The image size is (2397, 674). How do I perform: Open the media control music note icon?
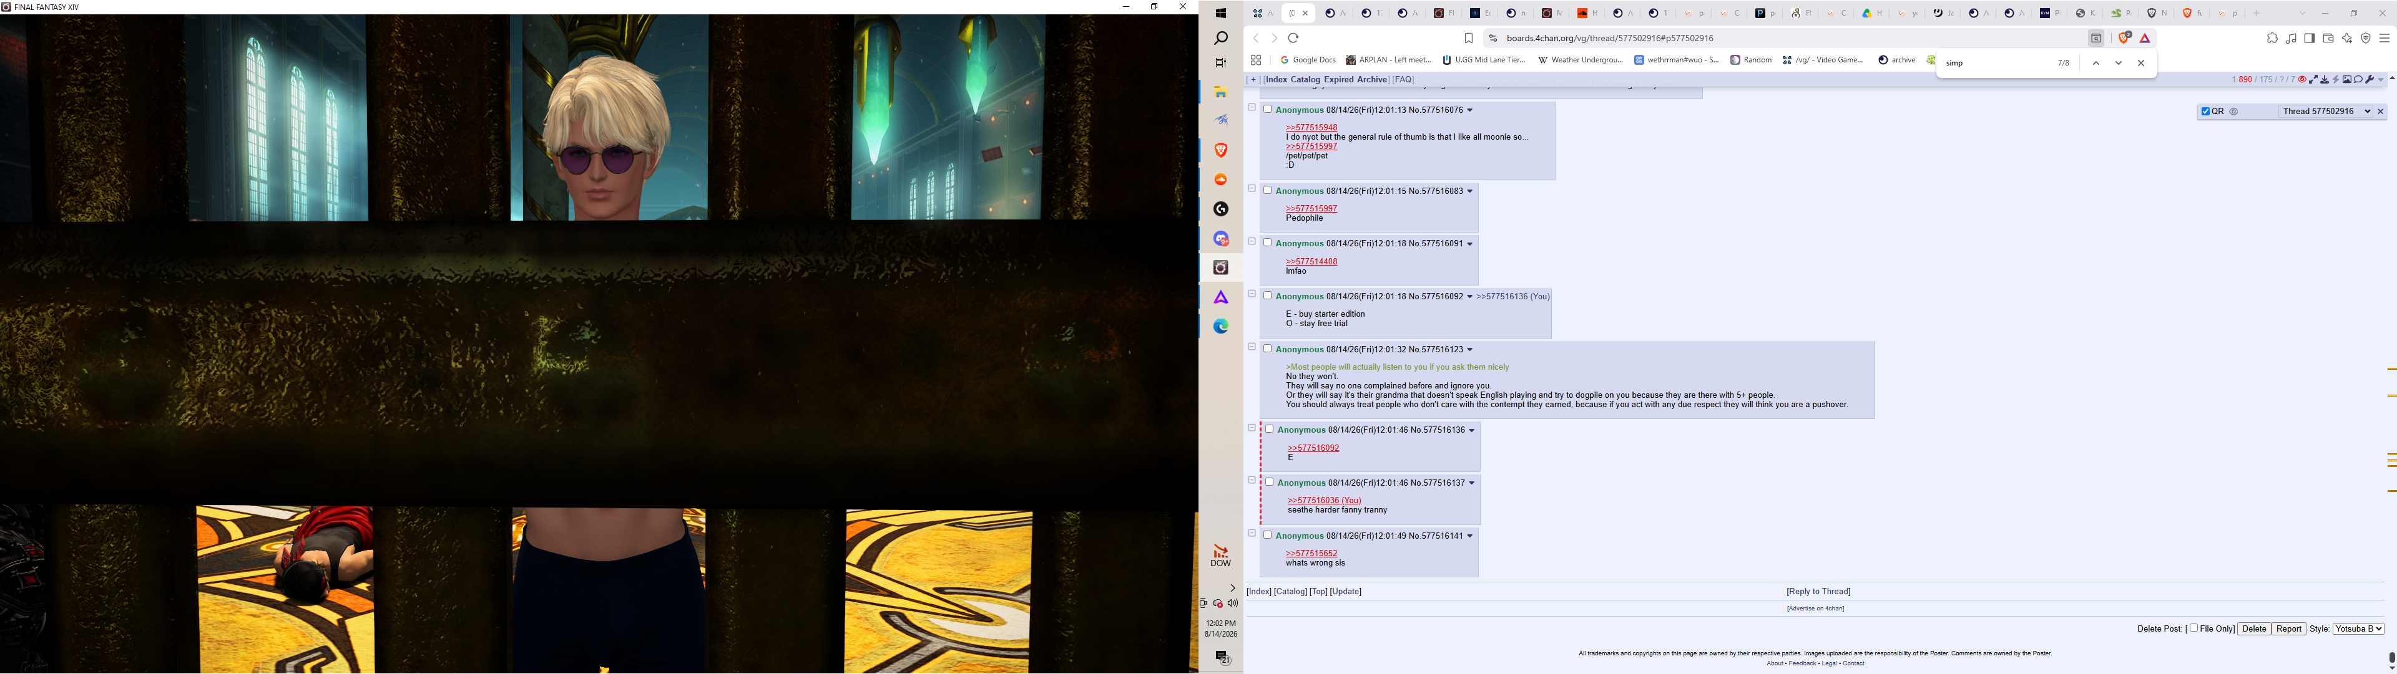[x=2291, y=38]
